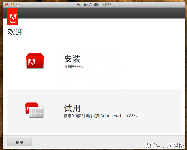Image resolution: width=187 pixels, height=150 pixels.
Task: Click the red Adobe logo badge
Action: tap(13, 16)
